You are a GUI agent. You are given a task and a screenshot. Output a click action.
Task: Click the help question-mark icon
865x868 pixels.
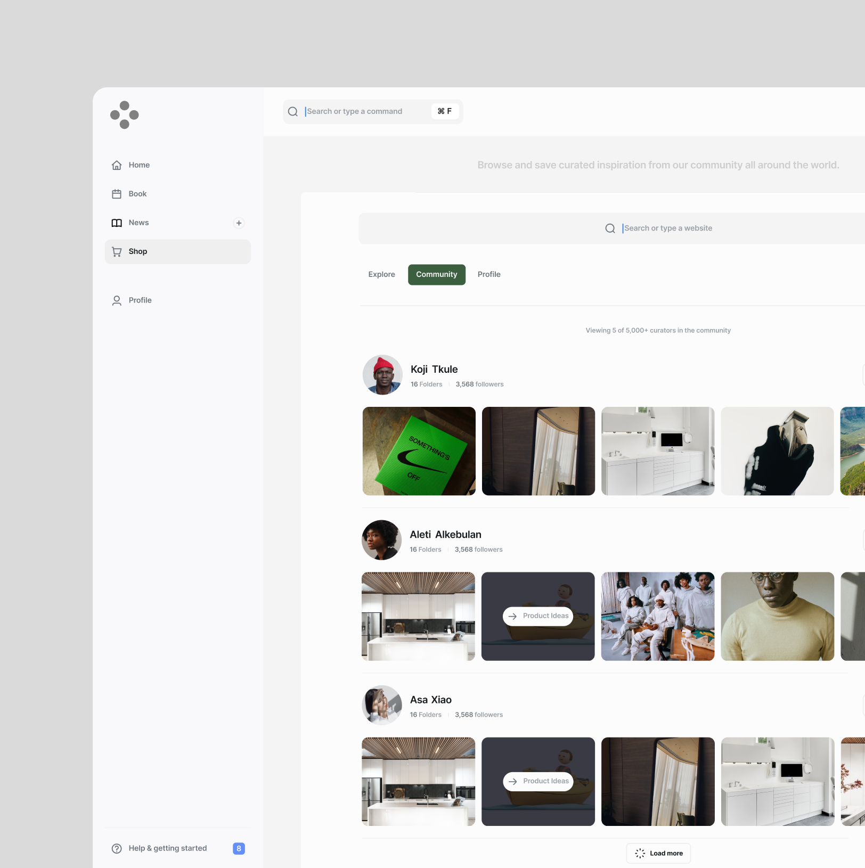point(117,848)
